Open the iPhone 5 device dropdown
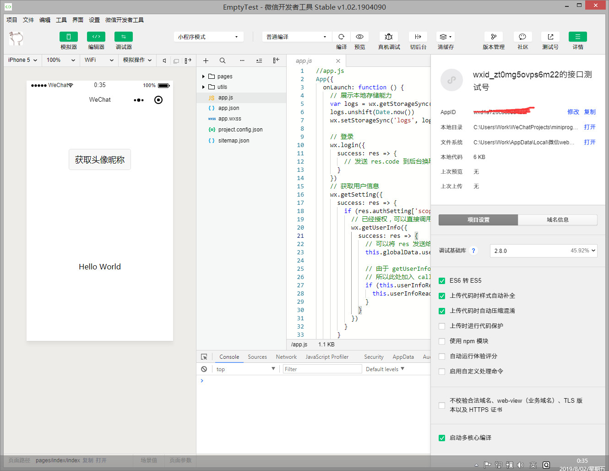This screenshot has height=471, width=609. (22, 60)
